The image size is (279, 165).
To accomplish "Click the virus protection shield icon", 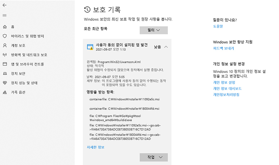I will coord(5,36).
